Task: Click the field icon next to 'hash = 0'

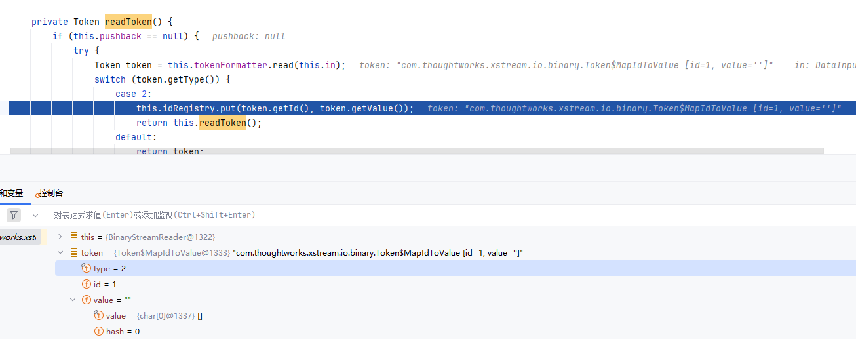Action: (98, 331)
